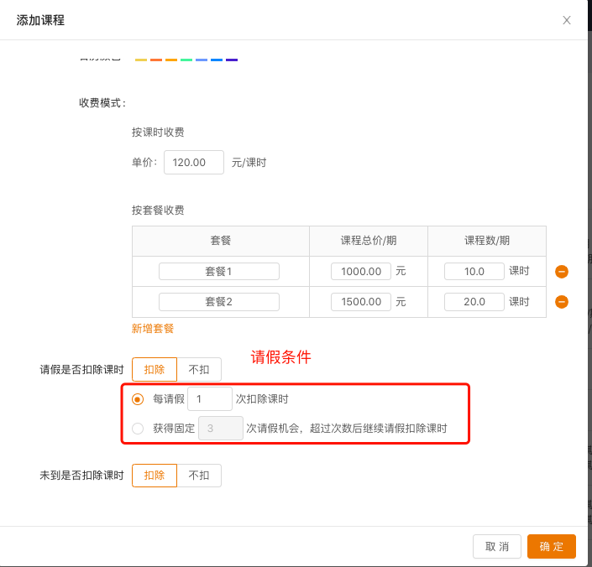Viewport: 592px width, 567px height.
Task: Close the 添加课程 dialog with X
Action: [567, 20]
